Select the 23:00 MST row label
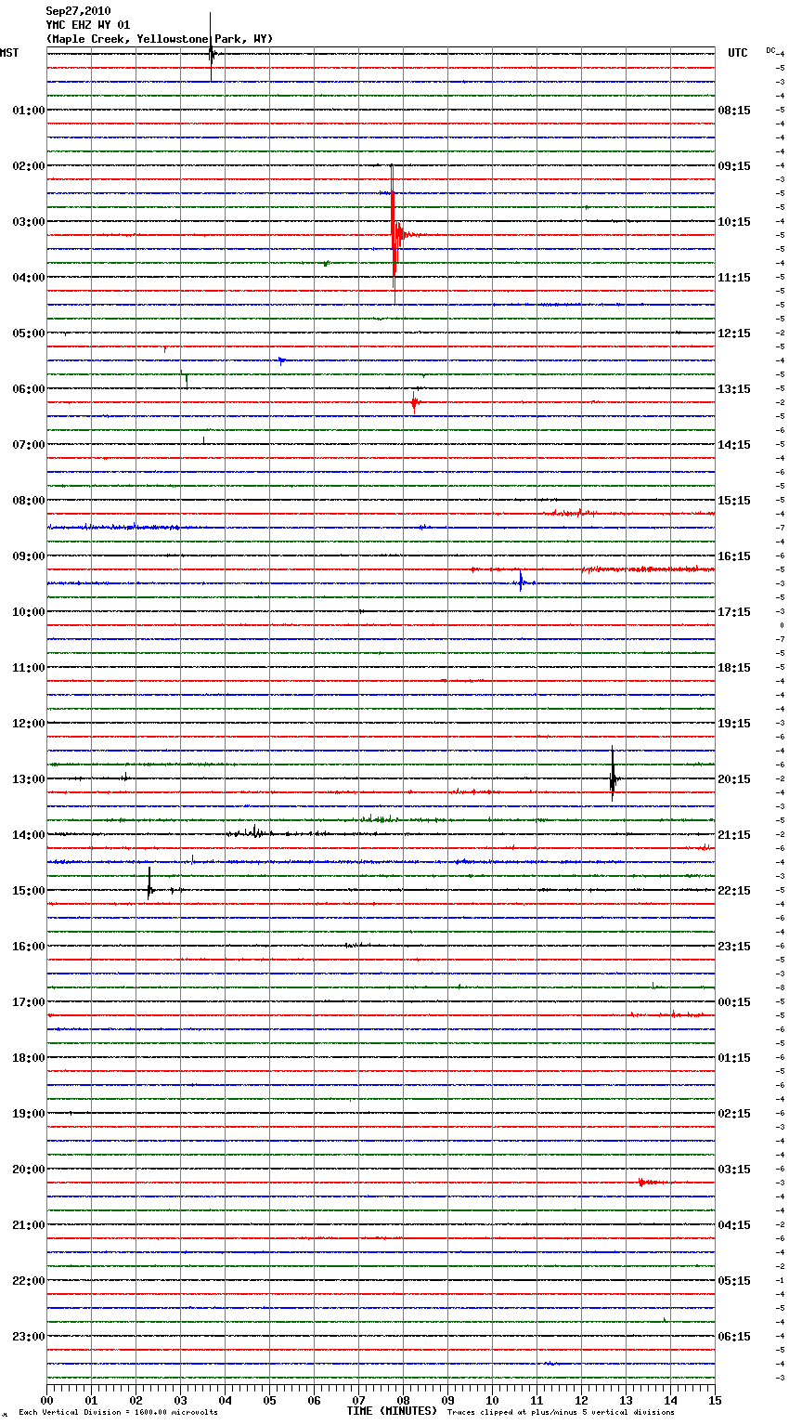 point(28,1337)
